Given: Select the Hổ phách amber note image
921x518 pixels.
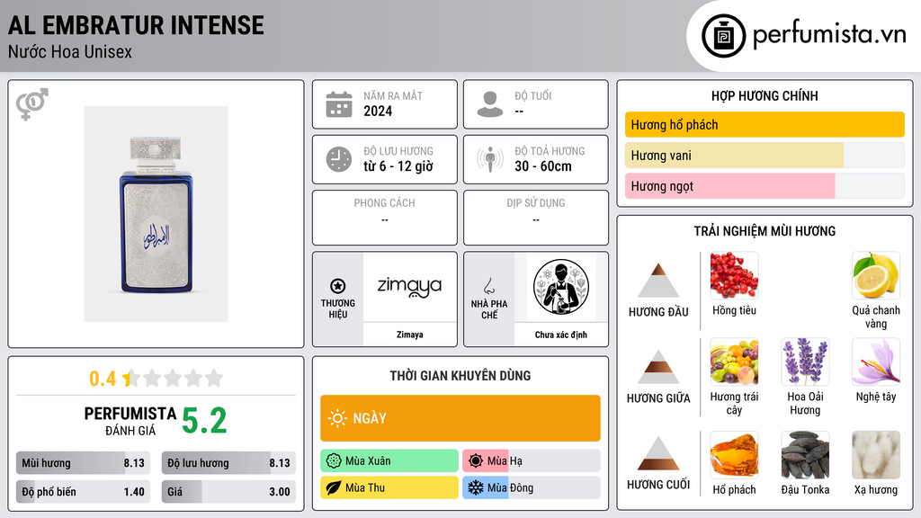Looking at the screenshot, I should [734, 454].
